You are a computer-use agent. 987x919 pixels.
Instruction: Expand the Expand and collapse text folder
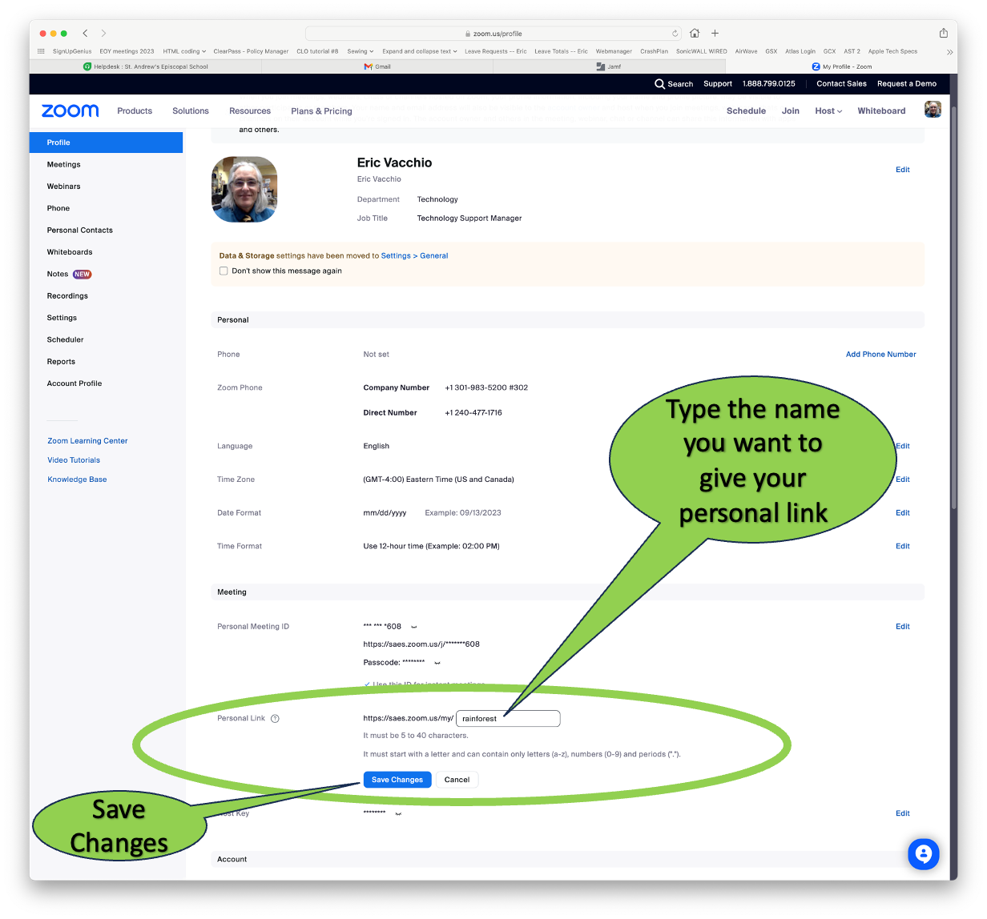419,51
